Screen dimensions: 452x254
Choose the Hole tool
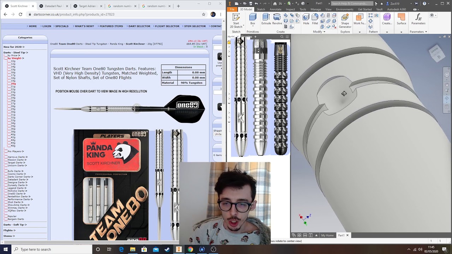click(x=306, y=19)
